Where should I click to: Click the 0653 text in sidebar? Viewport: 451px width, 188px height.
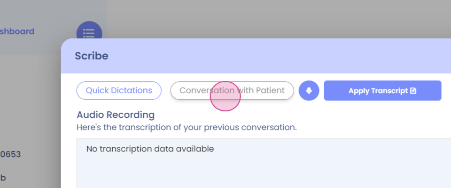(10, 154)
